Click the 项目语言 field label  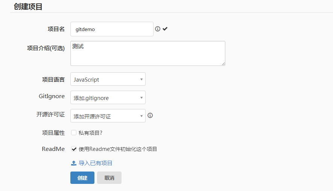coord(53,80)
